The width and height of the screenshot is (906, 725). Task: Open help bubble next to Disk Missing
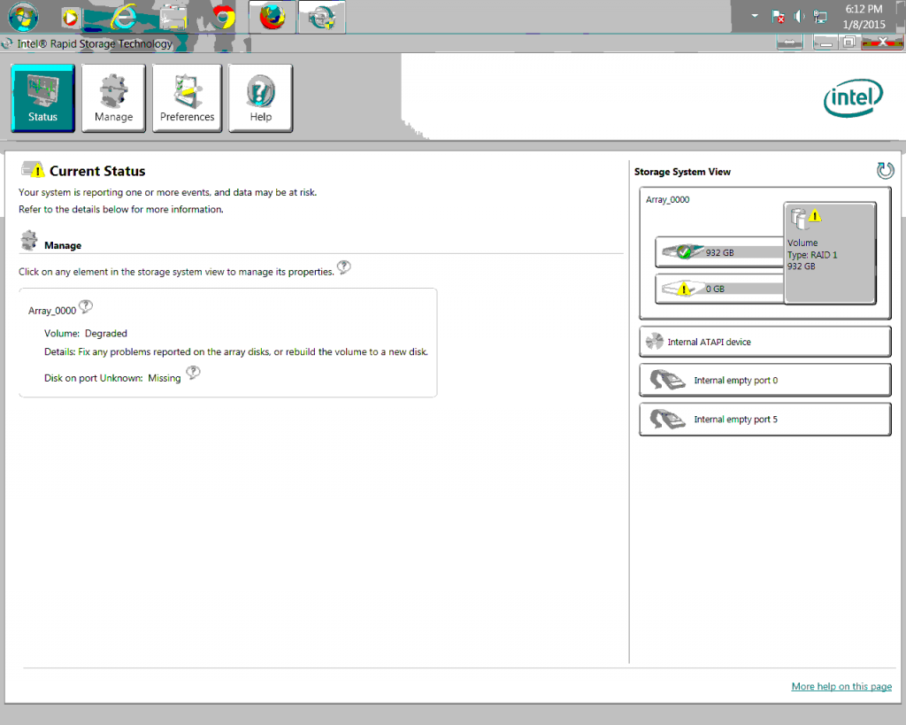193,373
